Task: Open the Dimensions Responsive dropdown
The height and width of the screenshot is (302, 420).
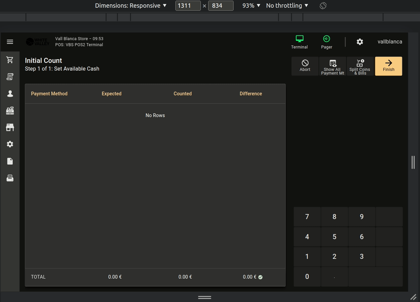Action: point(131,6)
